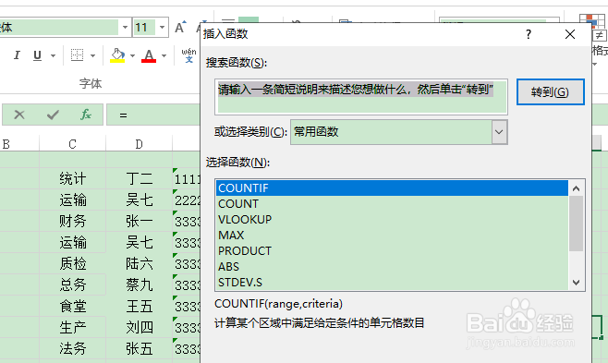The image size is (608, 363).
Task: Select cell starting with 1111
Action: coord(187,178)
